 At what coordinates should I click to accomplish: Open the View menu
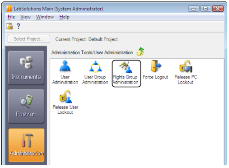coord(25,17)
